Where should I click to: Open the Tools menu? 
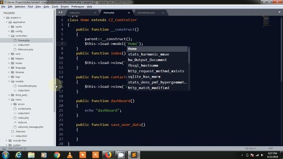point(55,7)
